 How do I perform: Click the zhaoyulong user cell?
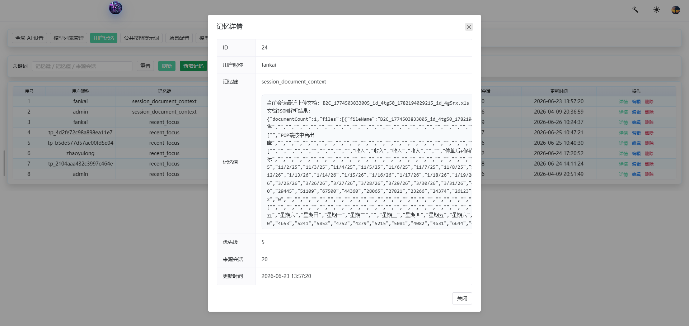pyautogui.click(x=80, y=153)
